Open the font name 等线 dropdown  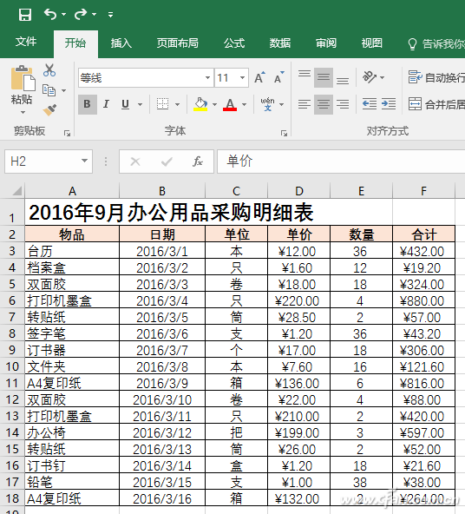pos(207,77)
